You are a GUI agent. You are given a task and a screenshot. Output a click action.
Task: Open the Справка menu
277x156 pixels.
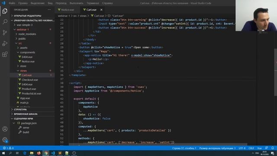pyautogui.click(x=107, y=3)
